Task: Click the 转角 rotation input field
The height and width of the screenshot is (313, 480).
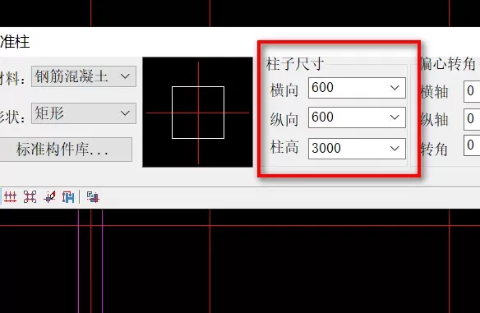Action: point(472,145)
